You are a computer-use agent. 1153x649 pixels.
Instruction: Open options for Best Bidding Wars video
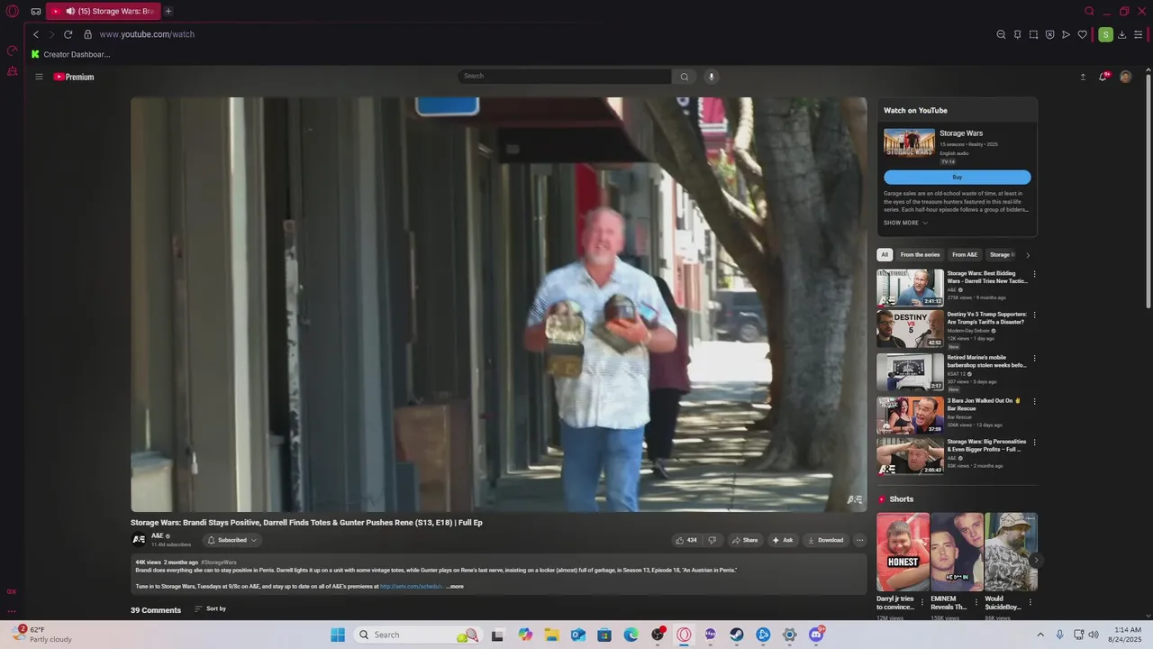point(1034,274)
